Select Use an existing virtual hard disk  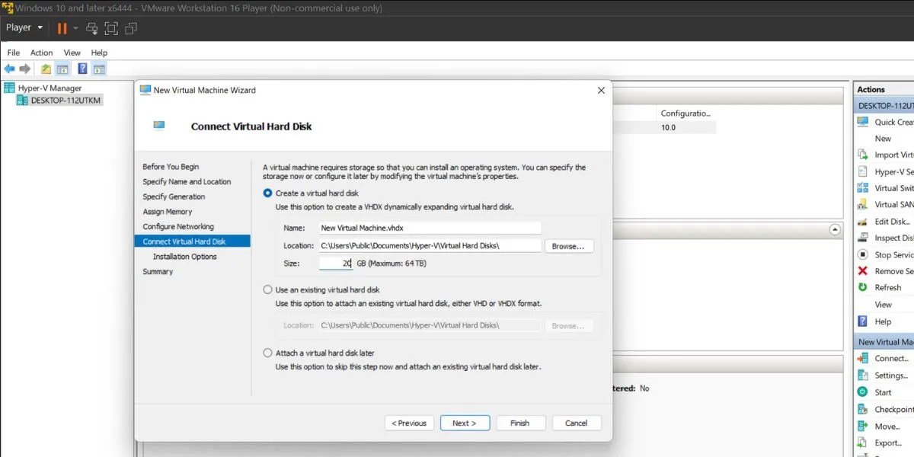click(x=267, y=289)
